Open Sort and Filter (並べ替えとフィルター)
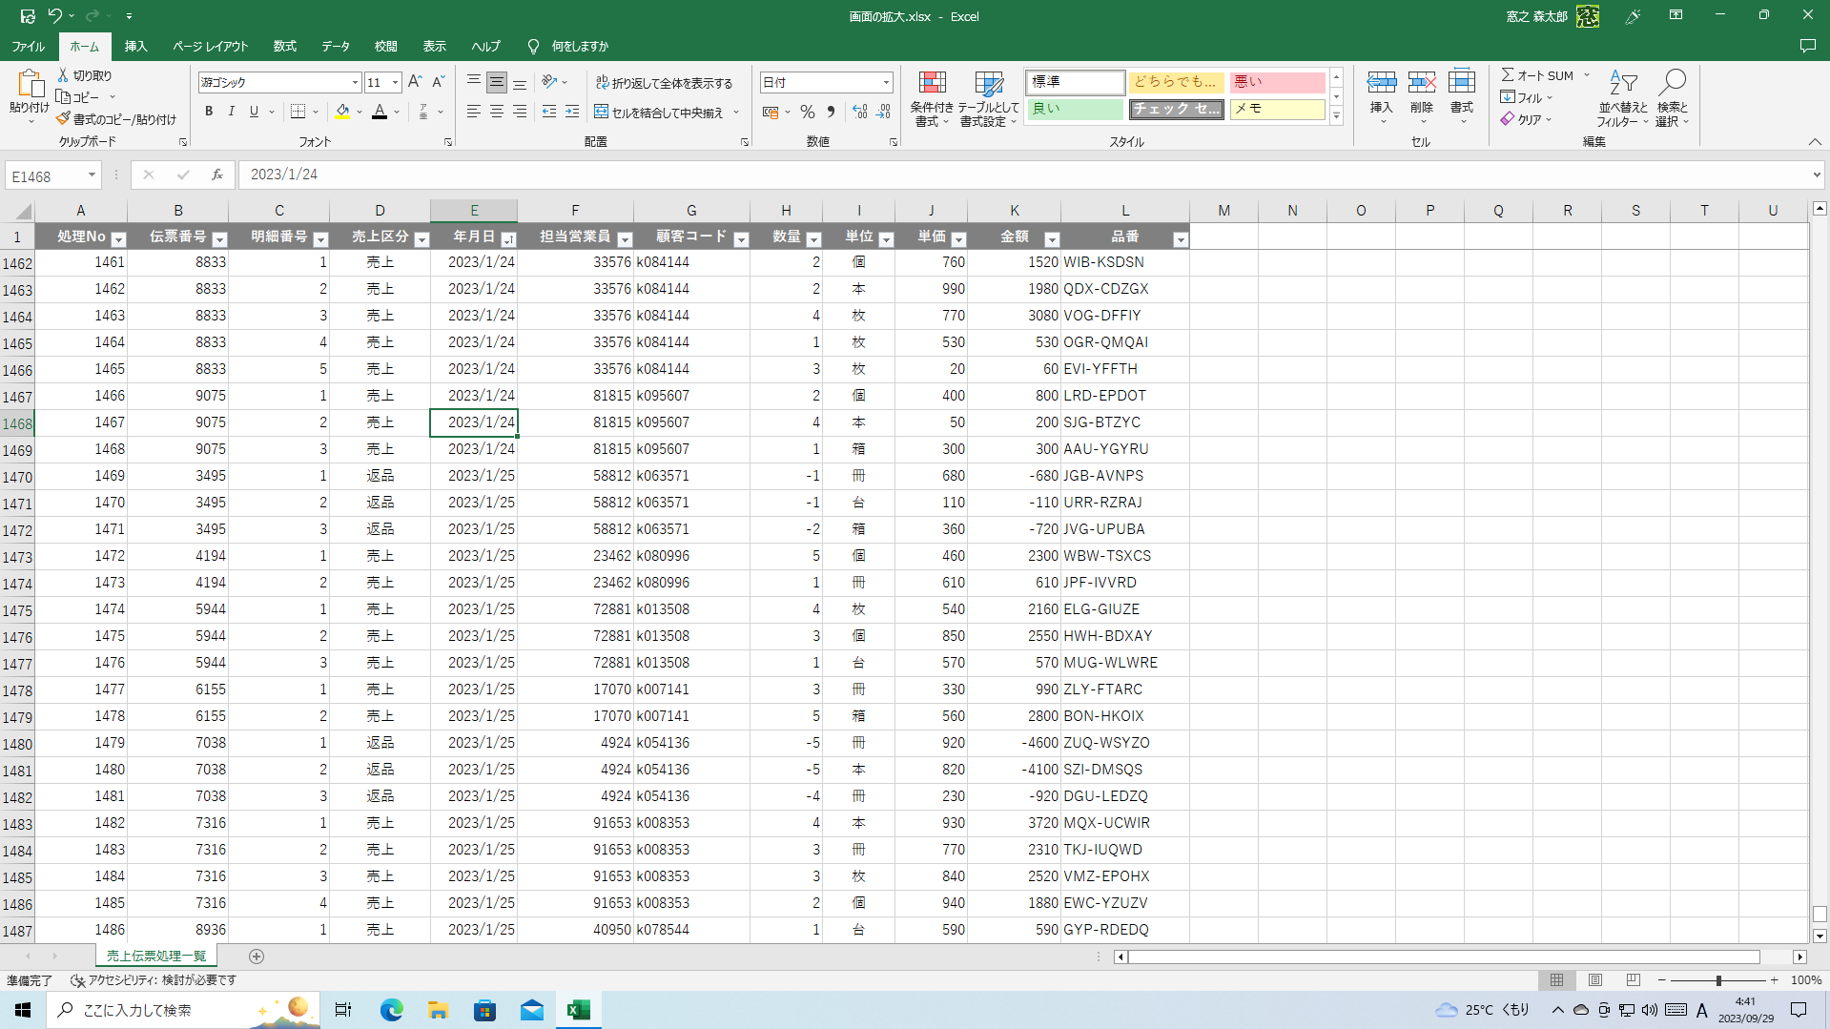 pyautogui.click(x=1622, y=98)
